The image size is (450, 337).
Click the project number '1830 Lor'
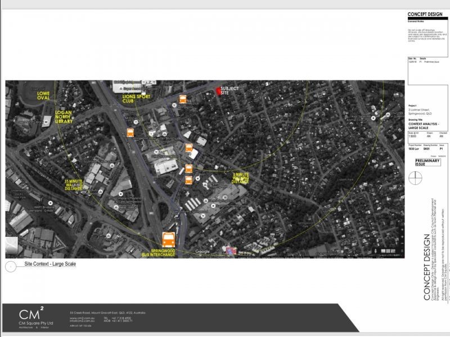click(413, 149)
